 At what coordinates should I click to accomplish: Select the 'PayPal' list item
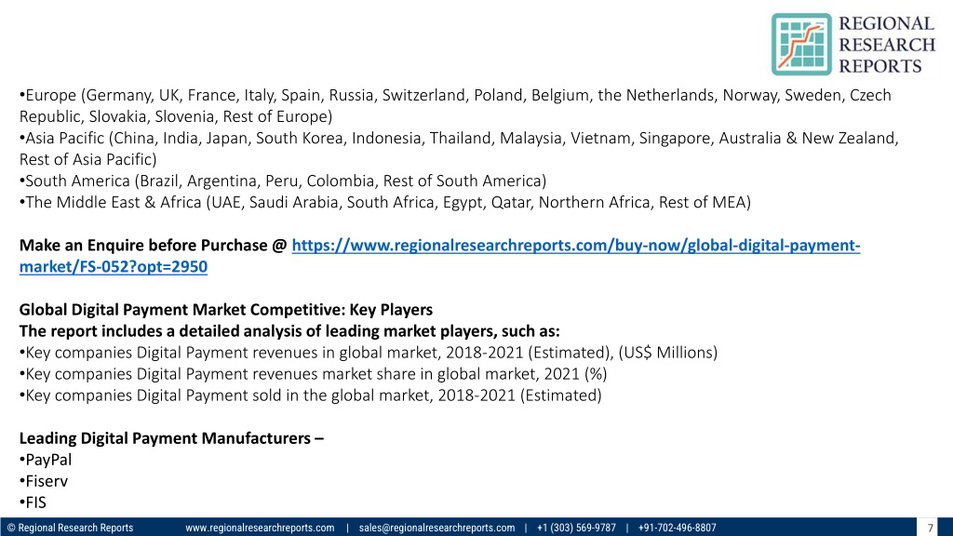[x=46, y=460]
